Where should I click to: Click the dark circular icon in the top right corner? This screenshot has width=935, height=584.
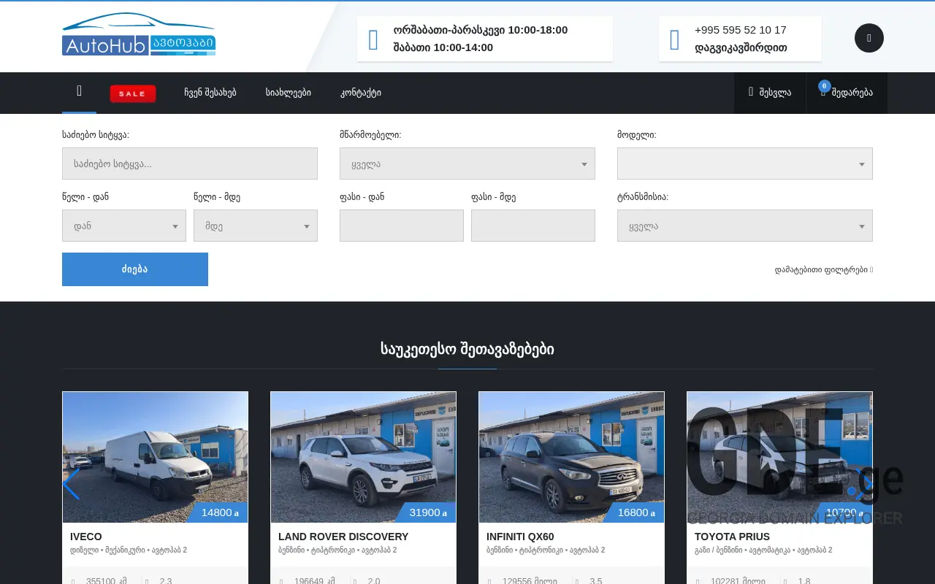869,37
